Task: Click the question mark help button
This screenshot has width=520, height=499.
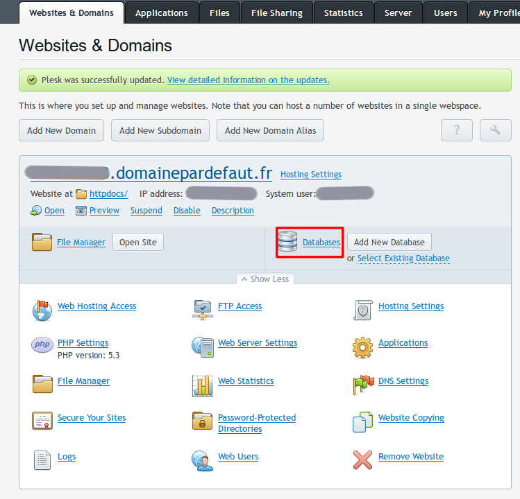Action: (x=457, y=130)
